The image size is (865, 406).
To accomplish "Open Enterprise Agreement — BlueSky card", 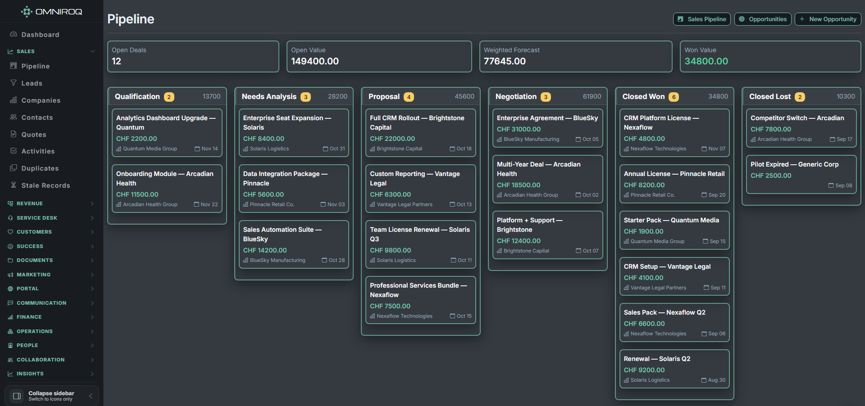I will click(x=547, y=128).
